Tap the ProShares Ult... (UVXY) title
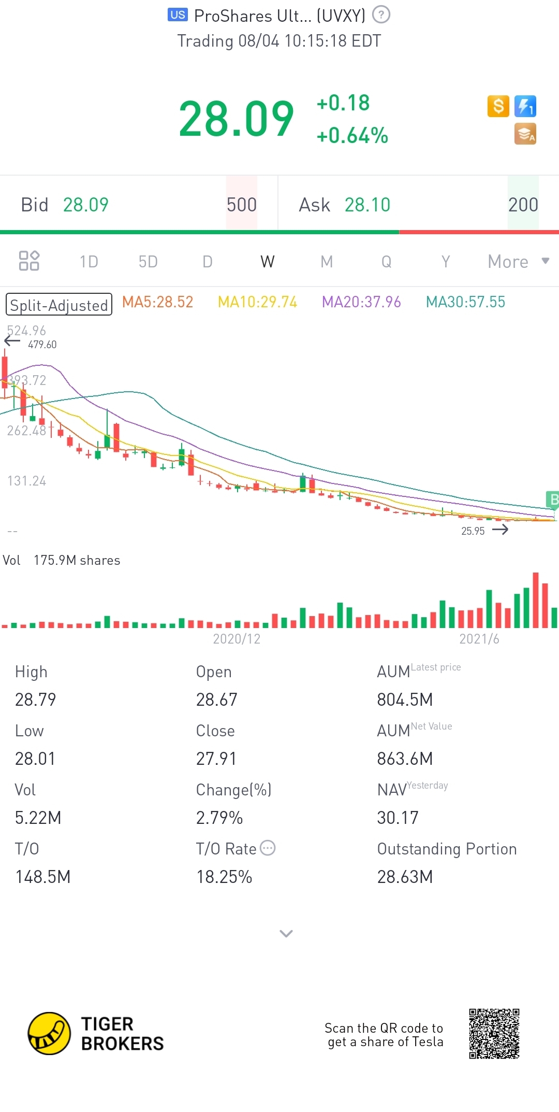 pos(279,16)
